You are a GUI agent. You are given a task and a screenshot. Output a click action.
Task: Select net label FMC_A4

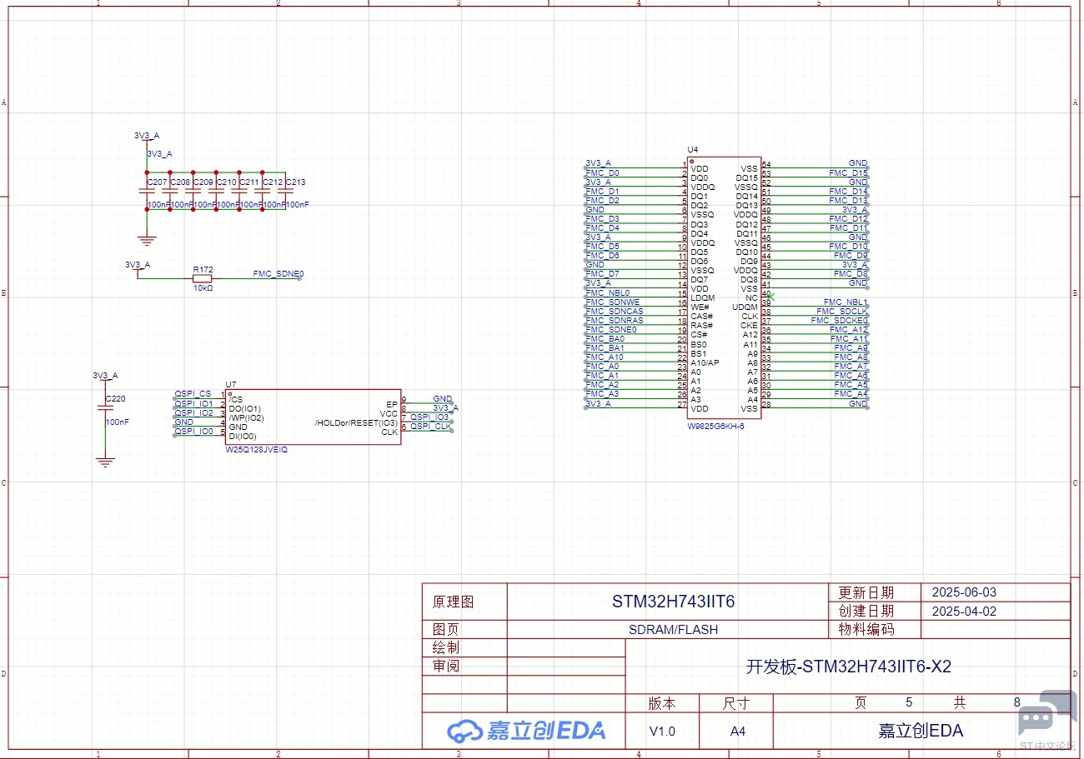click(x=851, y=393)
